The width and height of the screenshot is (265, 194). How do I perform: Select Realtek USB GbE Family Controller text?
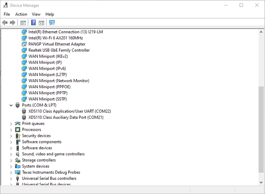59,50
